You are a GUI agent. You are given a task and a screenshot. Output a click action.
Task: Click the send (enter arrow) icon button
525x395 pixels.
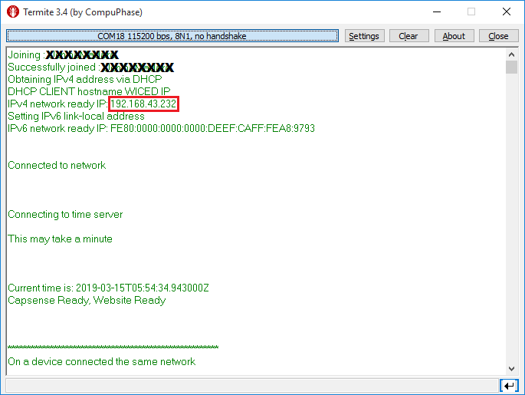point(509,386)
